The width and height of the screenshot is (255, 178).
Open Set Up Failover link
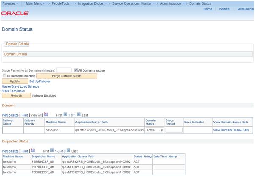coord(40,81)
